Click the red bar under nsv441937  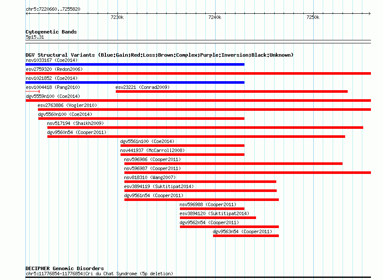coord(182,155)
